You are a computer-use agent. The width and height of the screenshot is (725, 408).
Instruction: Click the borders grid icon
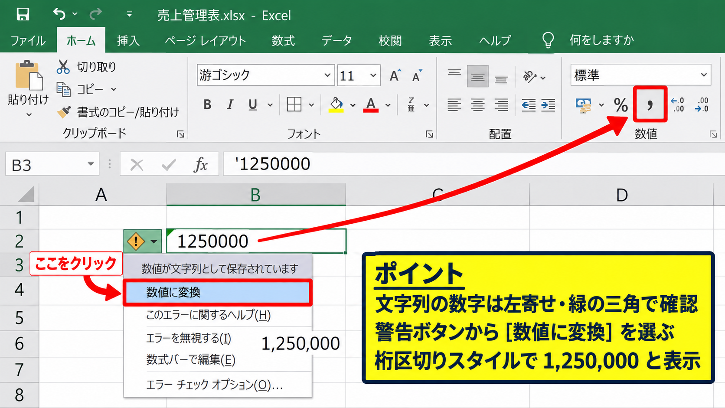tap(294, 104)
